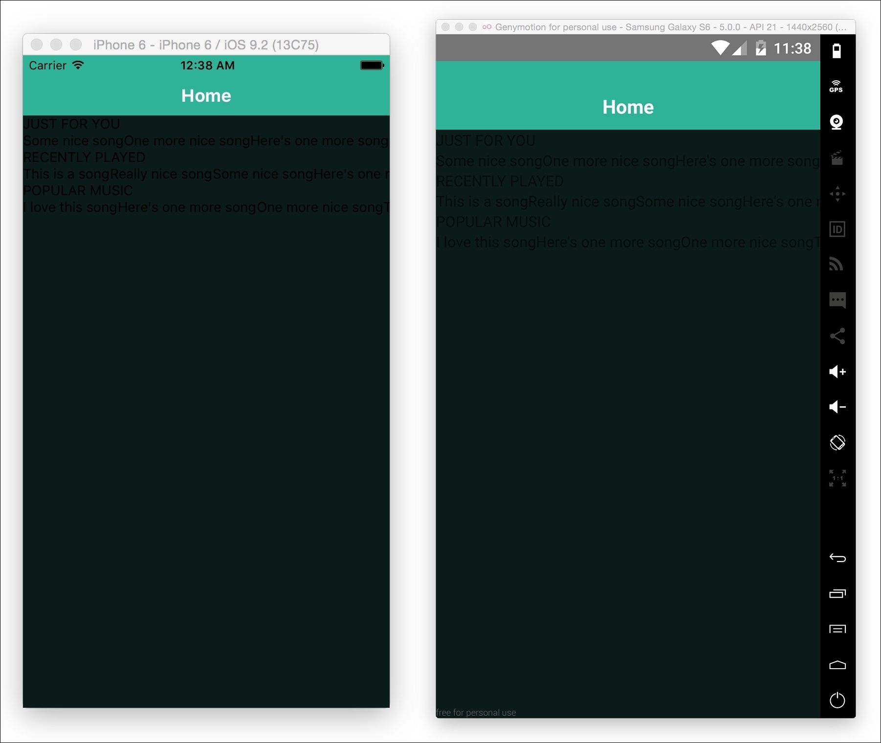Tap POPULAR MUSIC heading in Android emulator
This screenshot has height=743, width=881.
coord(493,222)
